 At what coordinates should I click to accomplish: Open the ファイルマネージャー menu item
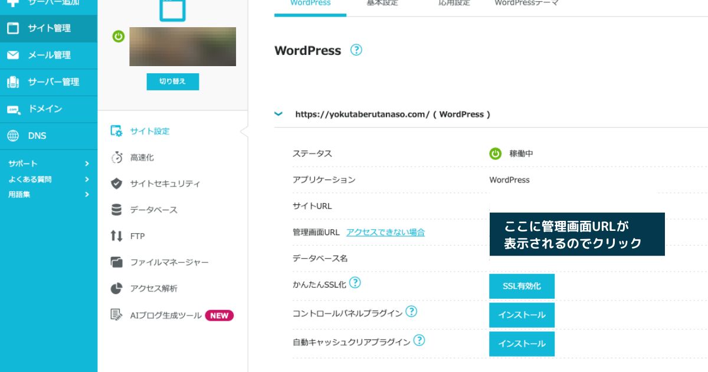(x=169, y=262)
